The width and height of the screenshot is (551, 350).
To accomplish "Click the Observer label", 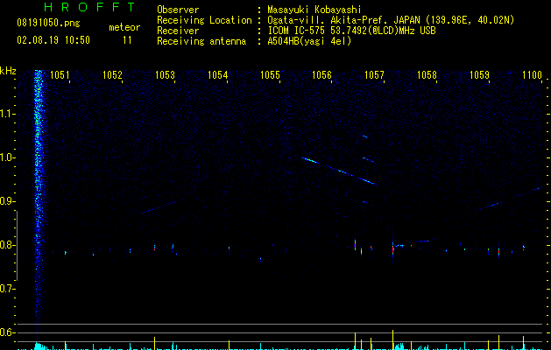I will pos(178,10).
